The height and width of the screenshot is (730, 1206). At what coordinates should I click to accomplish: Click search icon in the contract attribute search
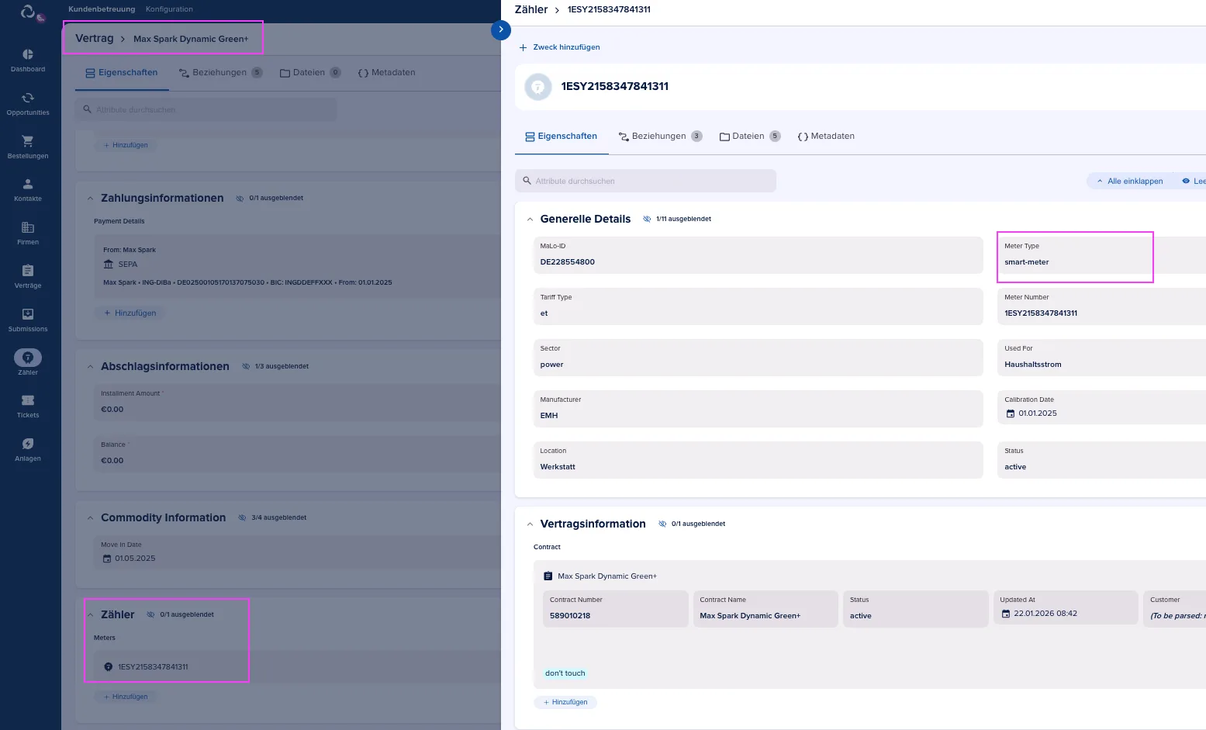(x=87, y=109)
